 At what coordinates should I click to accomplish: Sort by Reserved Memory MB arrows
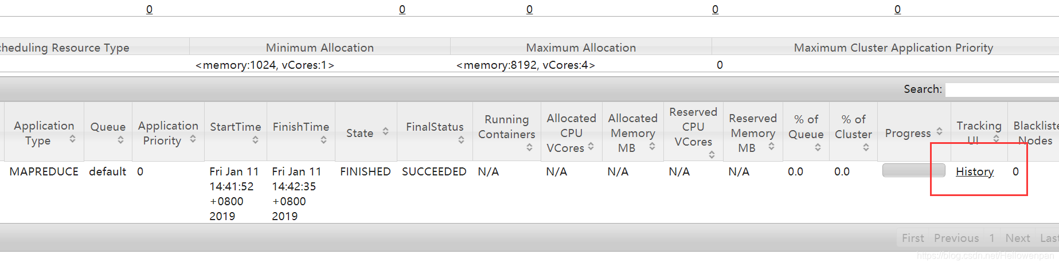pyautogui.click(x=771, y=146)
